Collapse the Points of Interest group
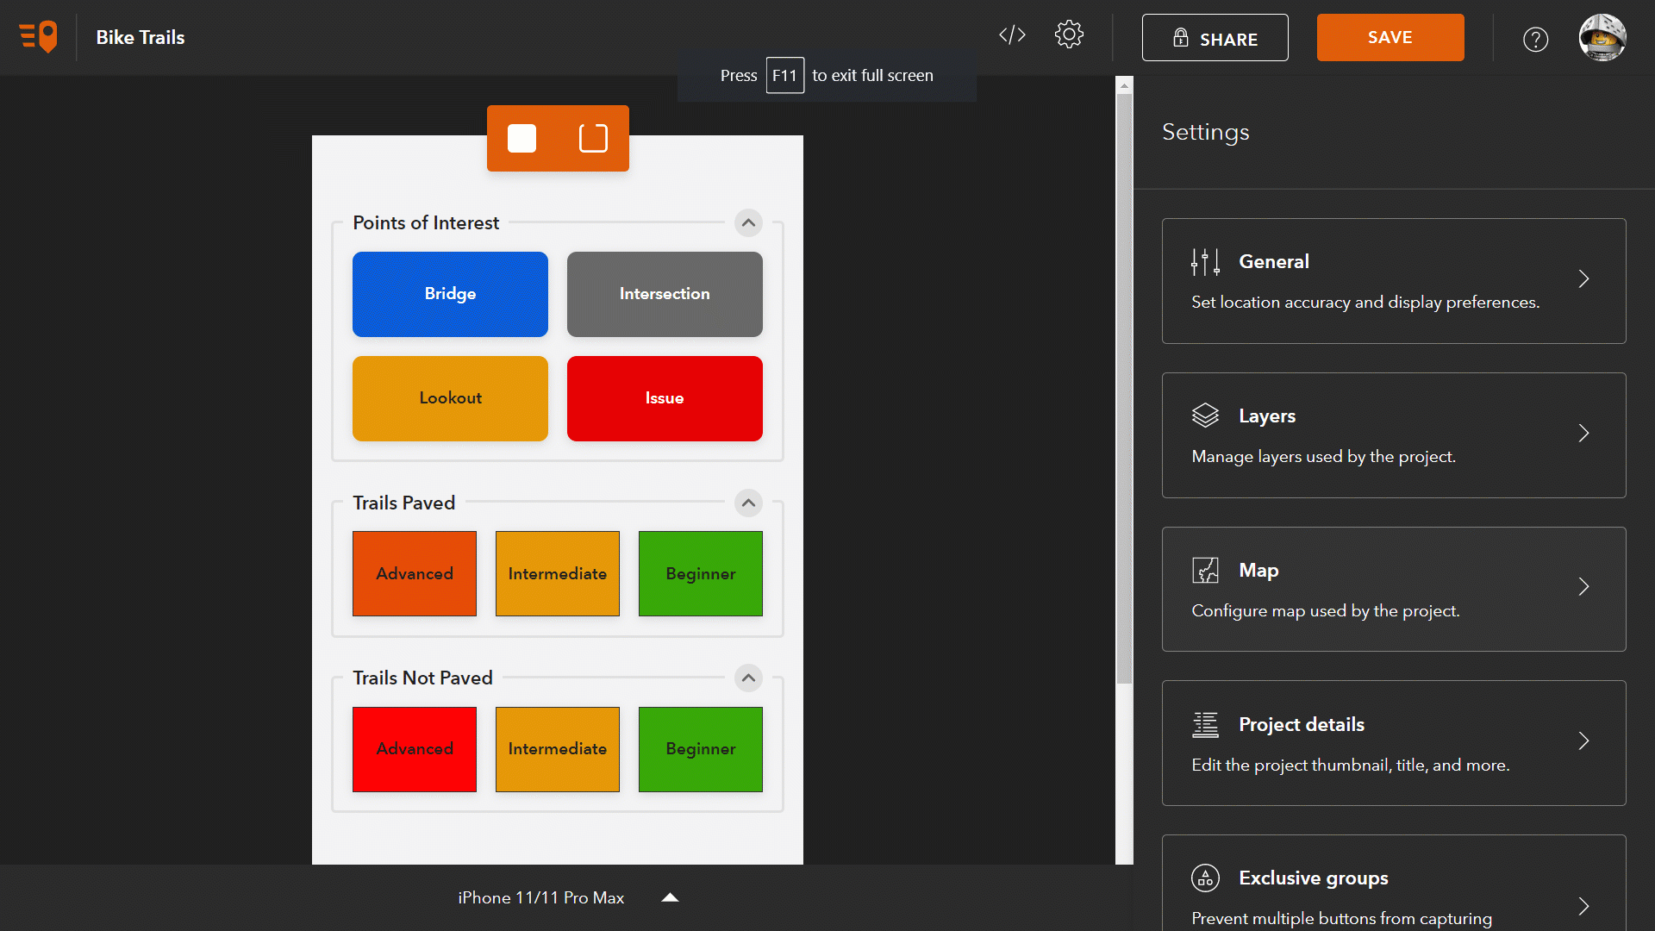This screenshot has height=931, width=1655. coord(748,223)
